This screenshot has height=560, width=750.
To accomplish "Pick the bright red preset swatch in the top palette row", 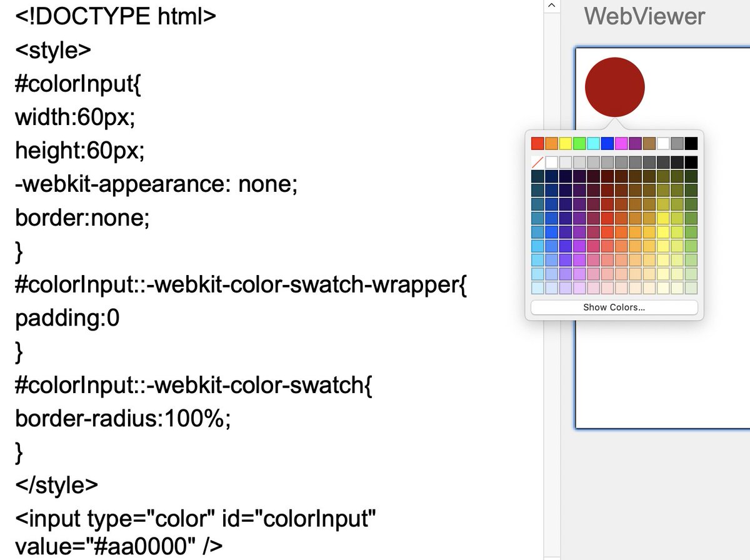I will point(537,143).
